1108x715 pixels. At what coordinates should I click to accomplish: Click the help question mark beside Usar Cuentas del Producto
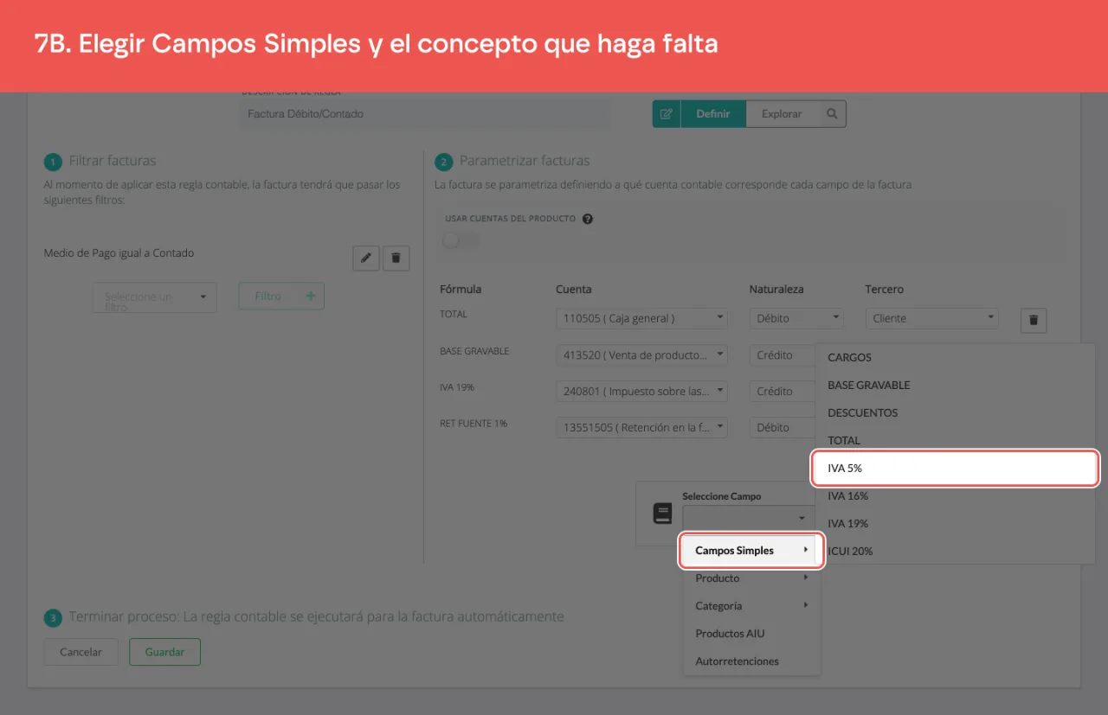pos(588,219)
